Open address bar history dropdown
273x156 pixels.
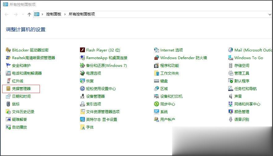tap(270, 14)
